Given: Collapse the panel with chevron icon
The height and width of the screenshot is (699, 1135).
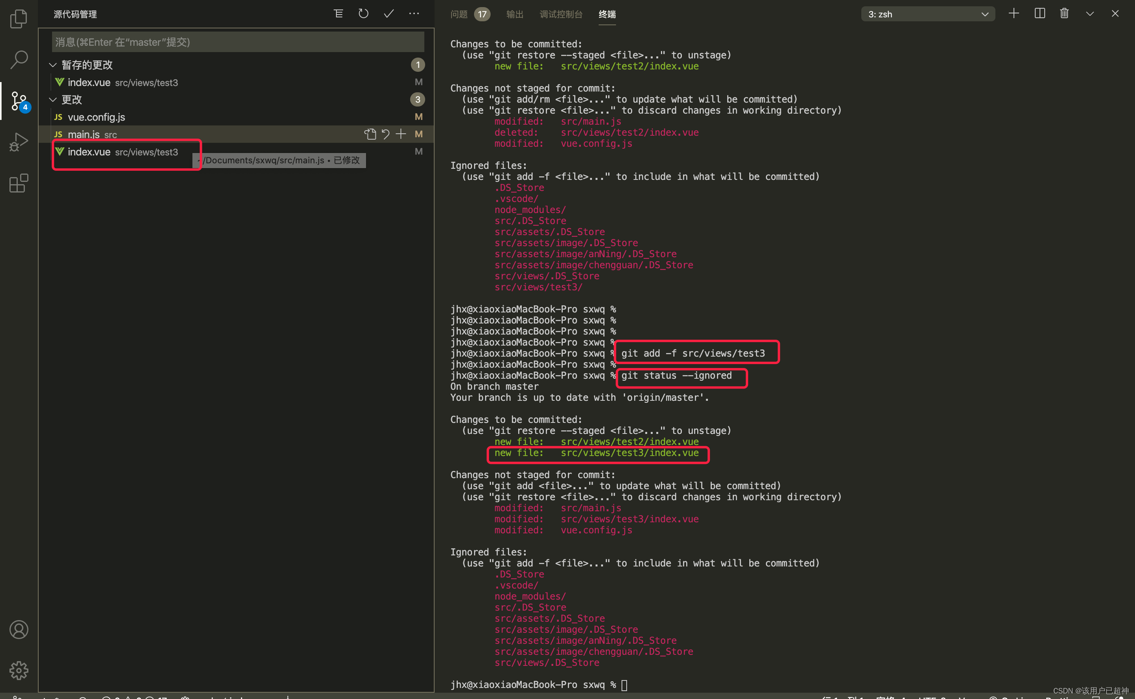Looking at the screenshot, I should click(1090, 14).
